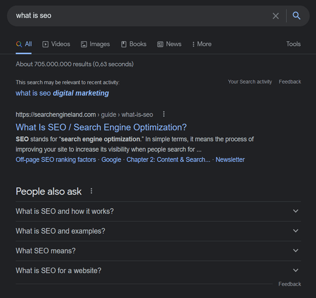Click the 'About 705.000.000 results' text
Image resolution: width=316 pixels, height=298 pixels.
click(75, 64)
